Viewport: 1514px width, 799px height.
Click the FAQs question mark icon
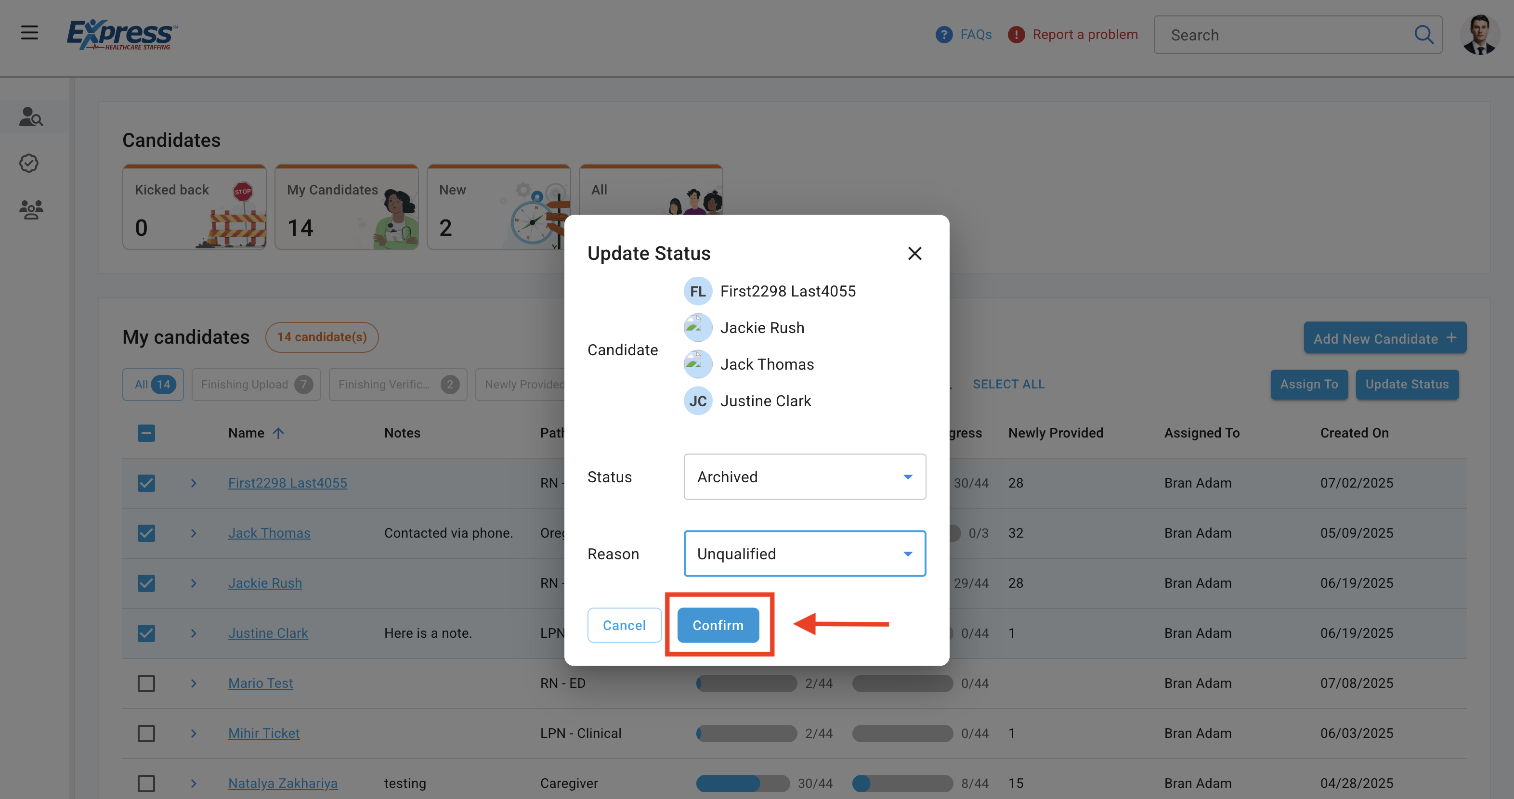(x=944, y=35)
